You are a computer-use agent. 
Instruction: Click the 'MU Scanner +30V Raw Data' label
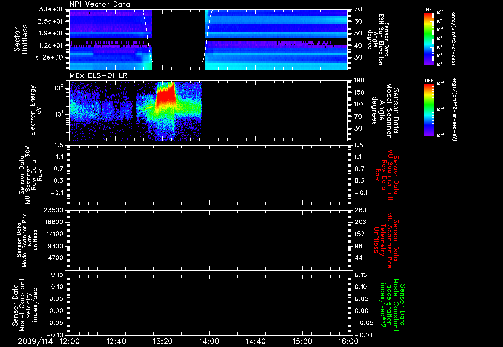[31, 175]
